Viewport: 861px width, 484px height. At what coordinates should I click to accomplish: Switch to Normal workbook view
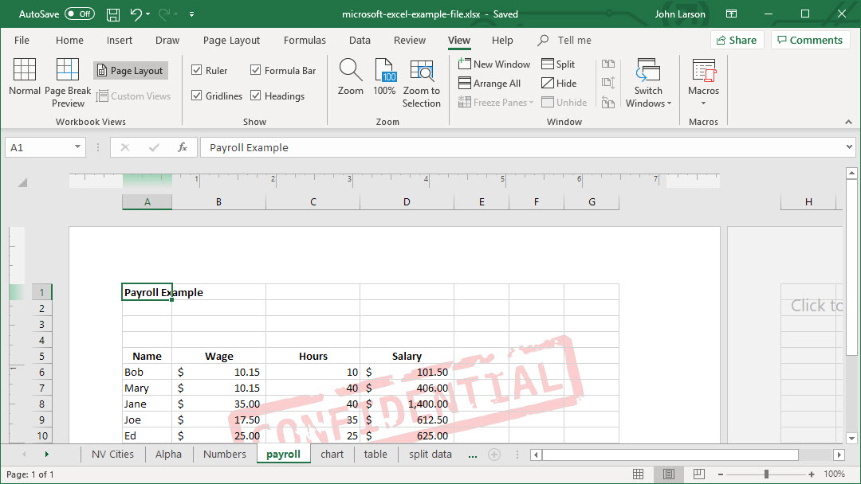[x=25, y=78]
